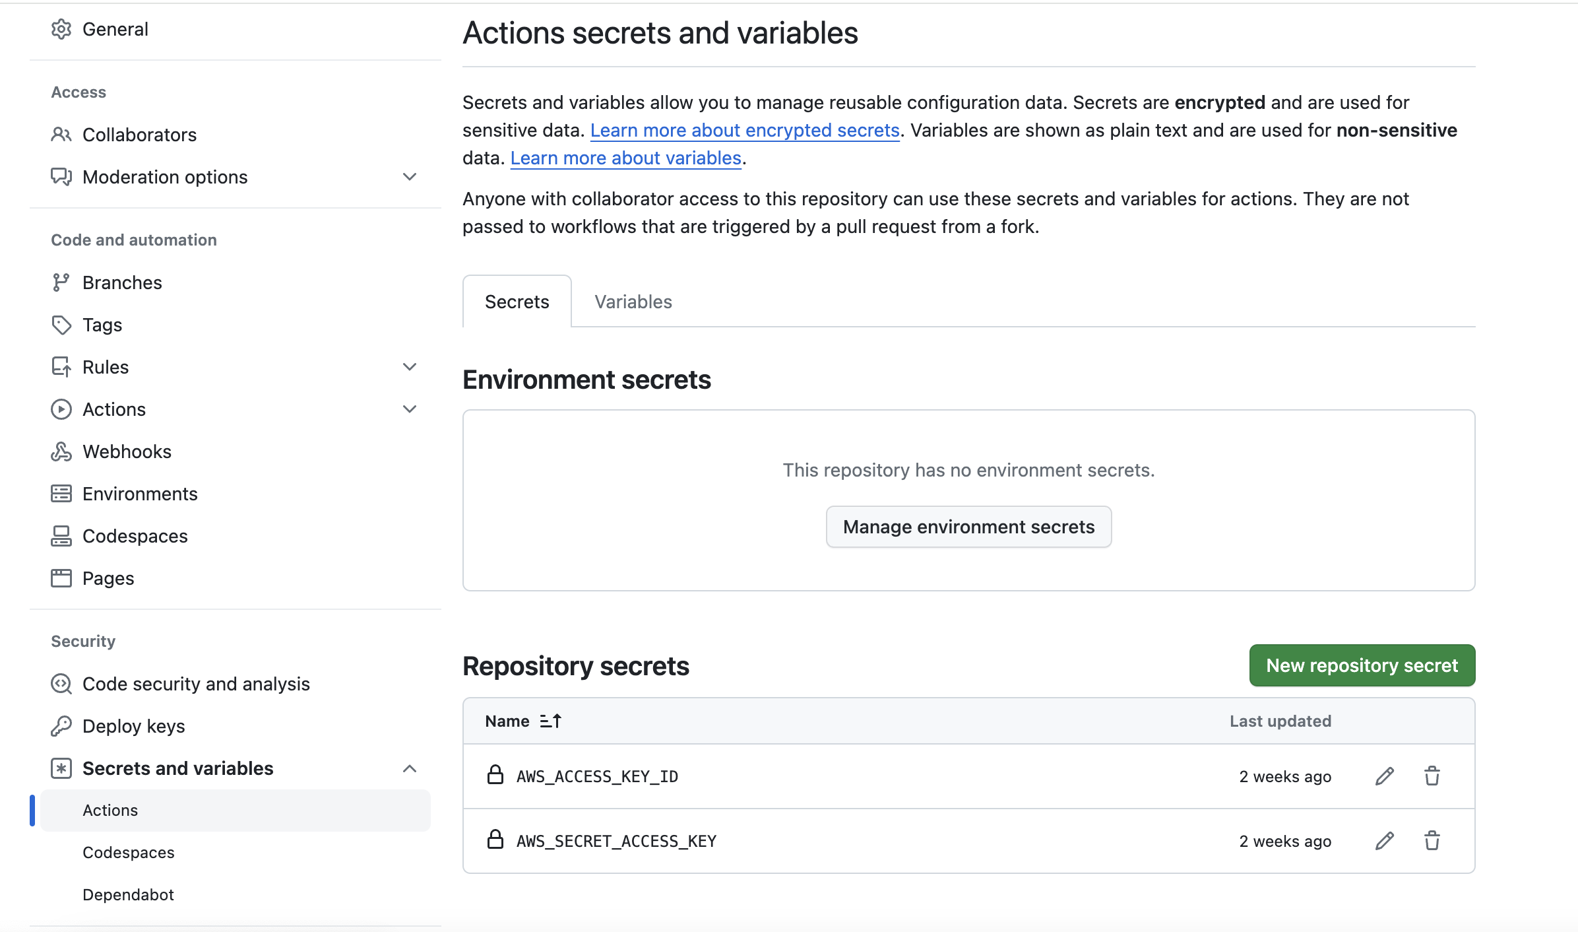Click the General settings gear icon

coord(61,29)
